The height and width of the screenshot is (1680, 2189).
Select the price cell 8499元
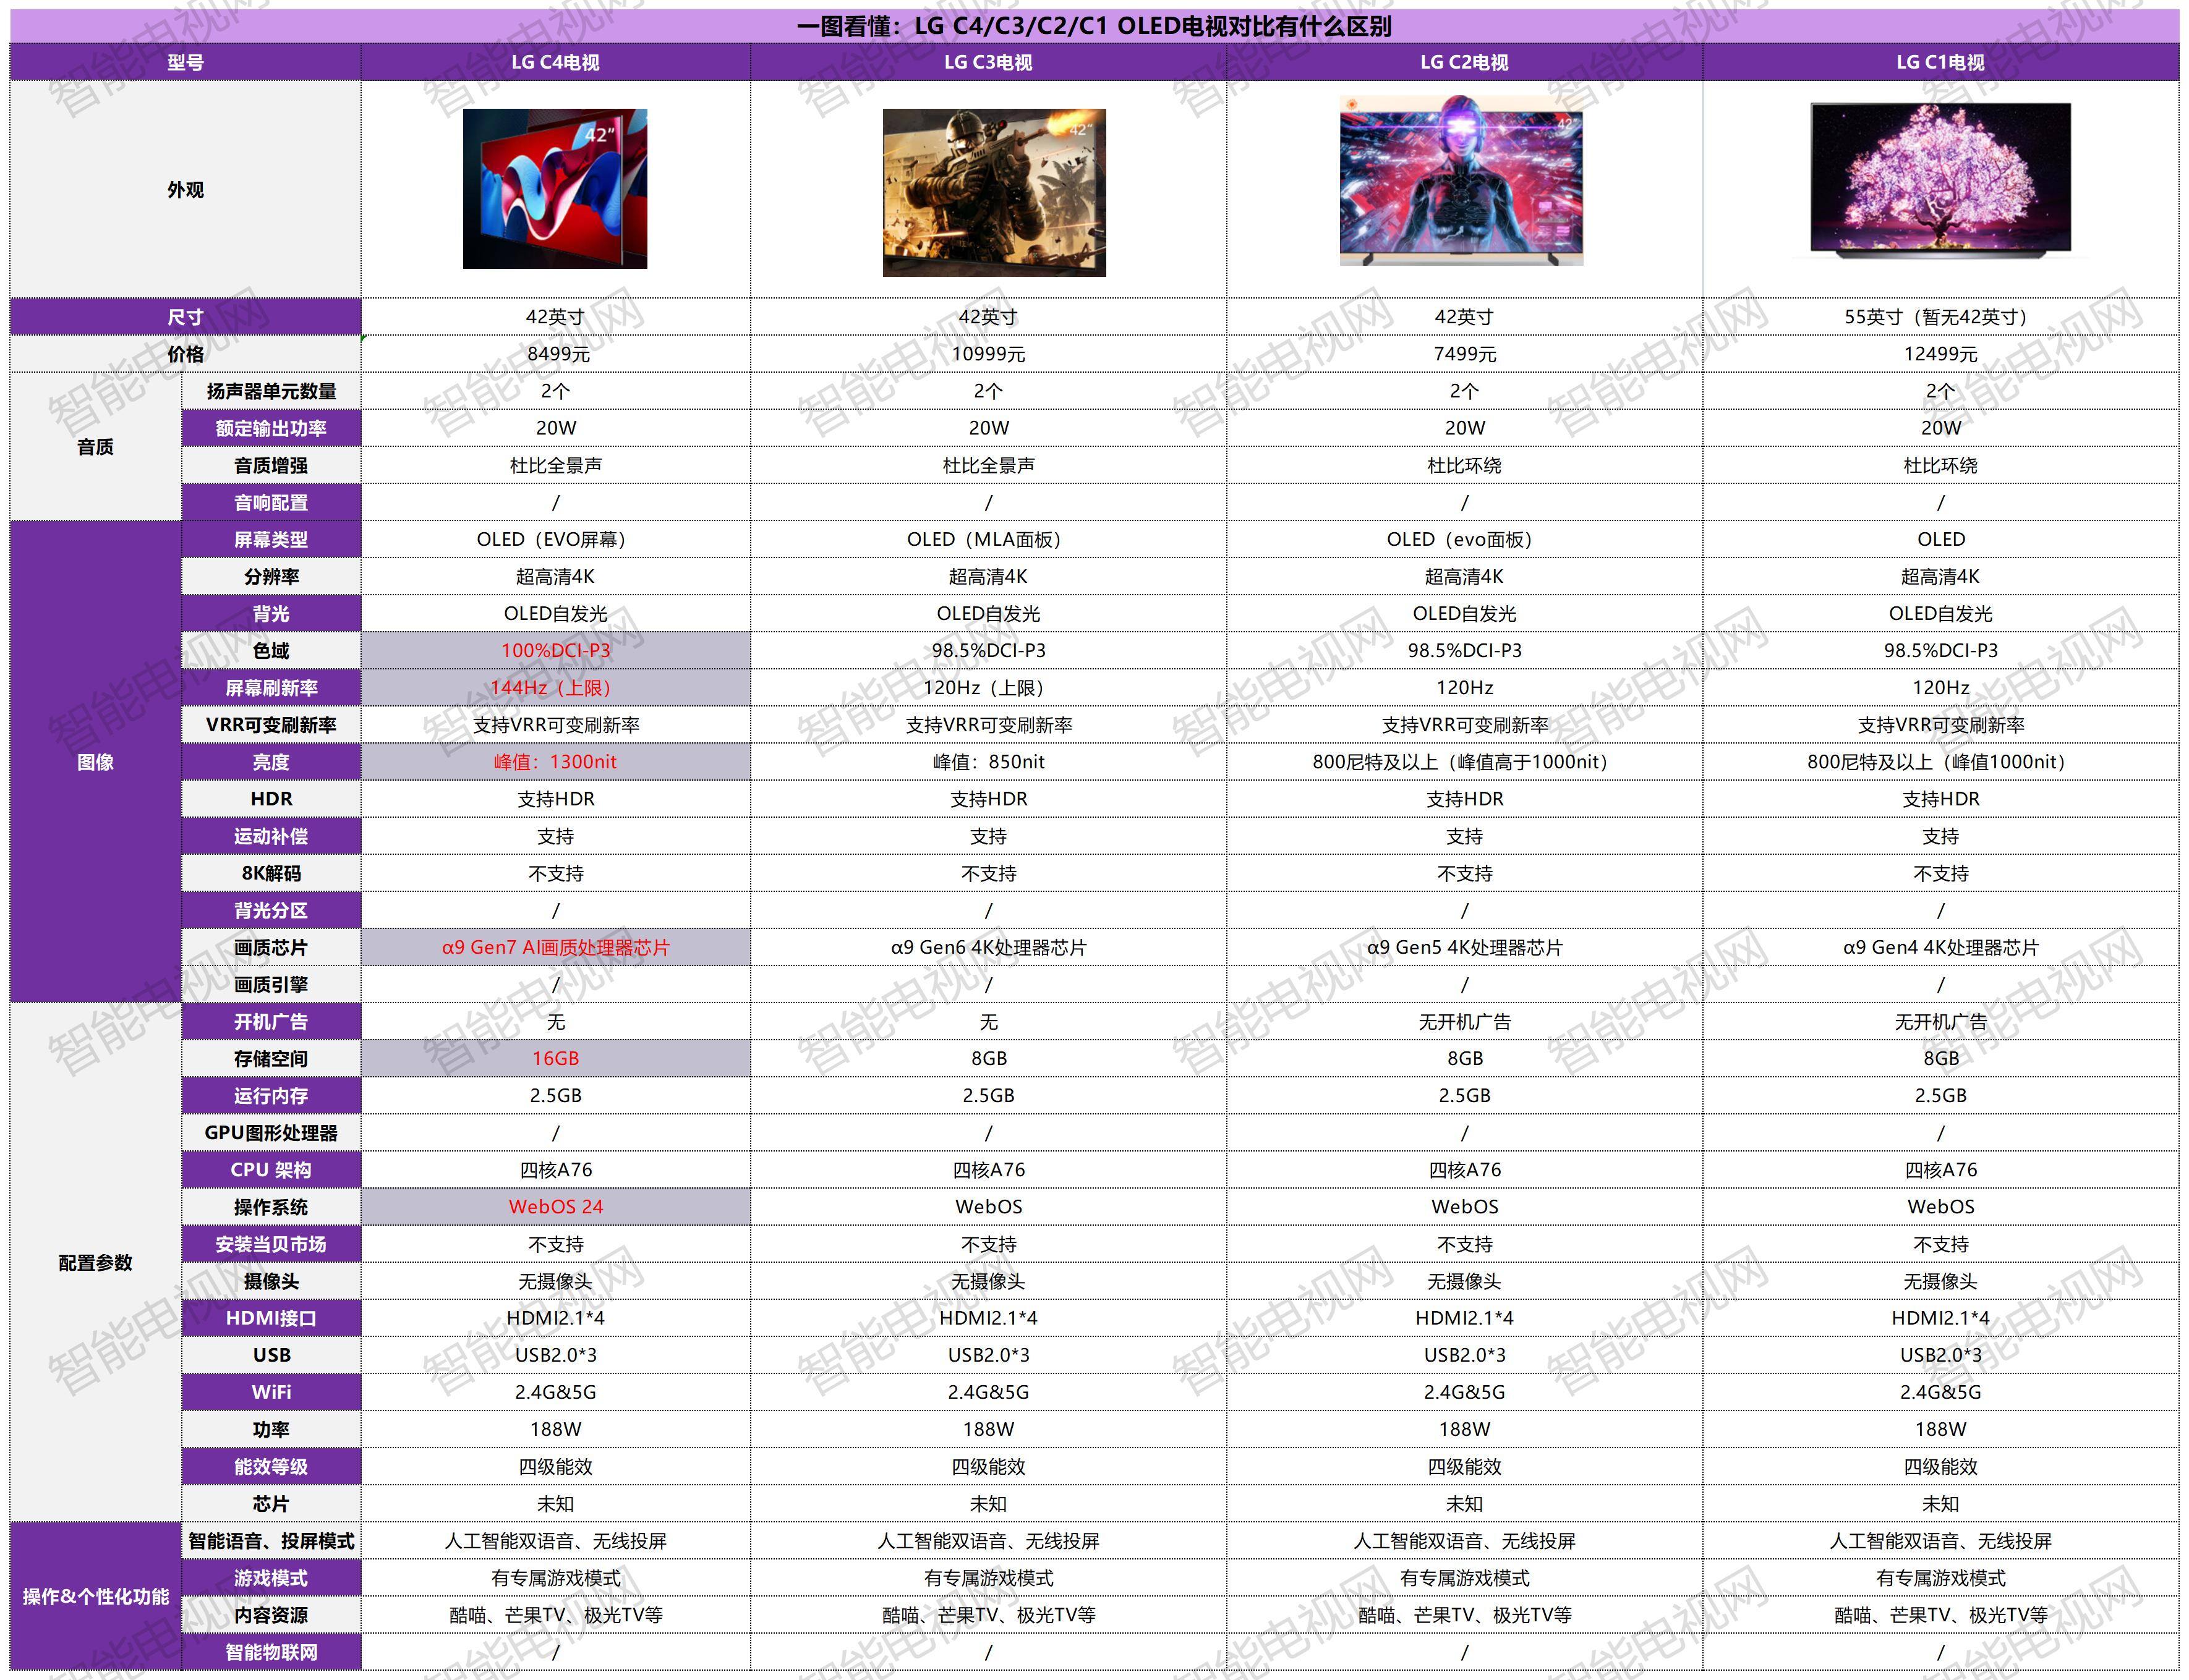(x=555, y=354)
